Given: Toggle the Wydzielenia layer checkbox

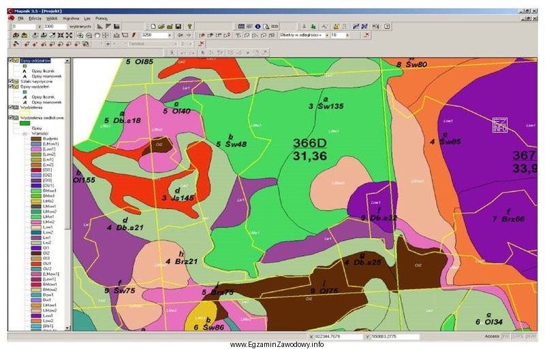Looking at the screenshot, I should click(11, 107).
